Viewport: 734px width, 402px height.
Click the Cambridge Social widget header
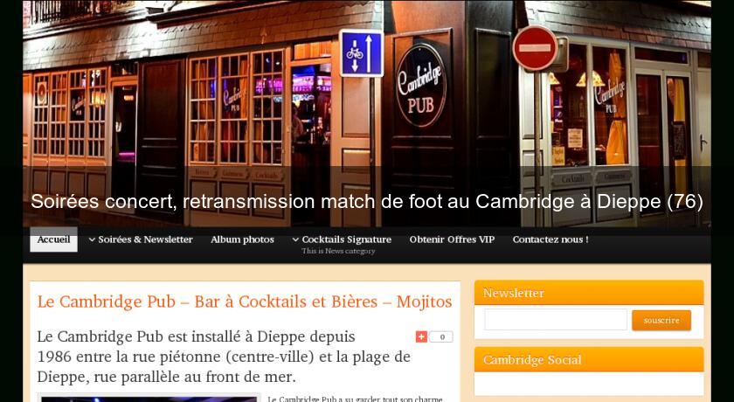pos(589,359)
